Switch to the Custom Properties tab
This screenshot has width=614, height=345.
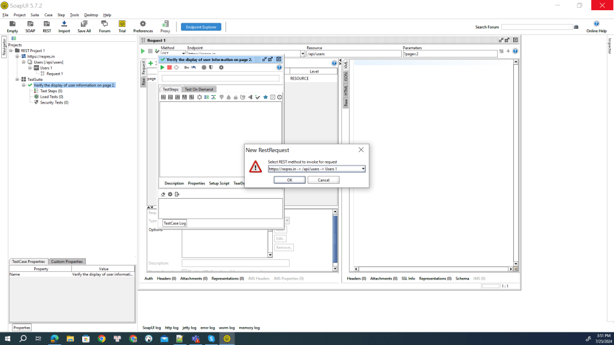tap(67, 262)
